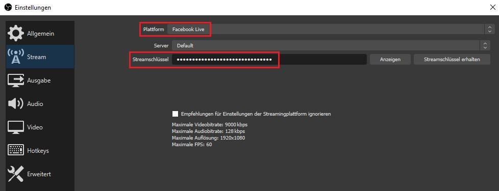The width and height of the screenshot is (499, 191).
Task: Switch to the Hotkeys settings tab
Action: (40, 151)
